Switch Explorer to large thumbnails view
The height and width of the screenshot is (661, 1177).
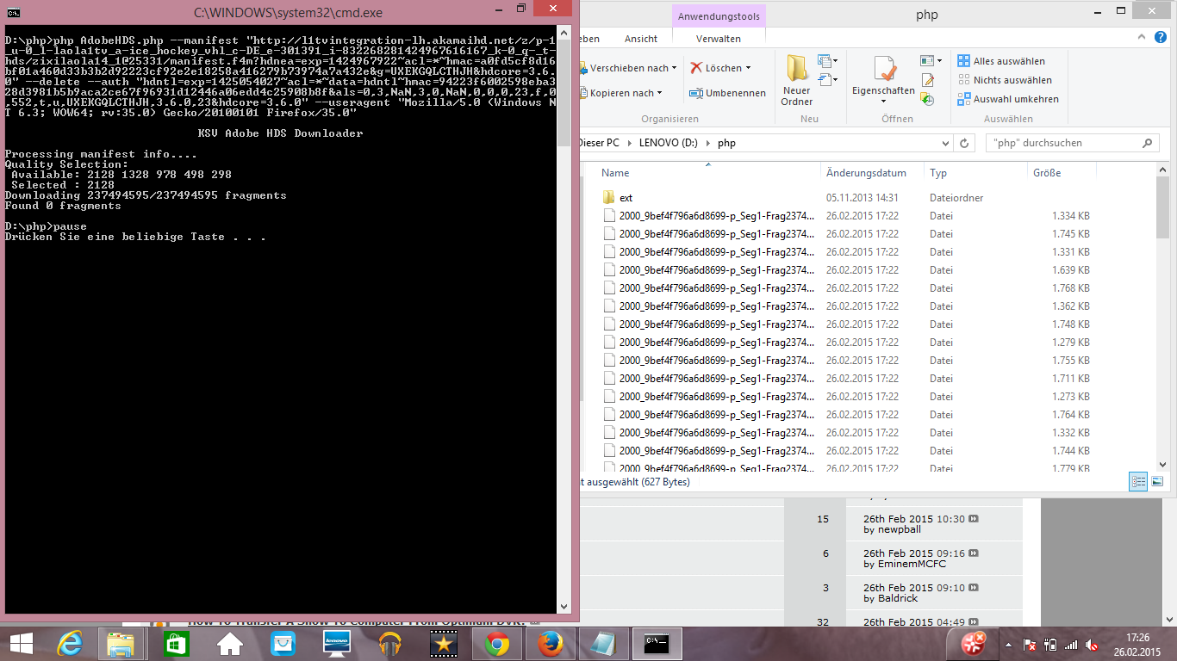[x=1157, y=481]
